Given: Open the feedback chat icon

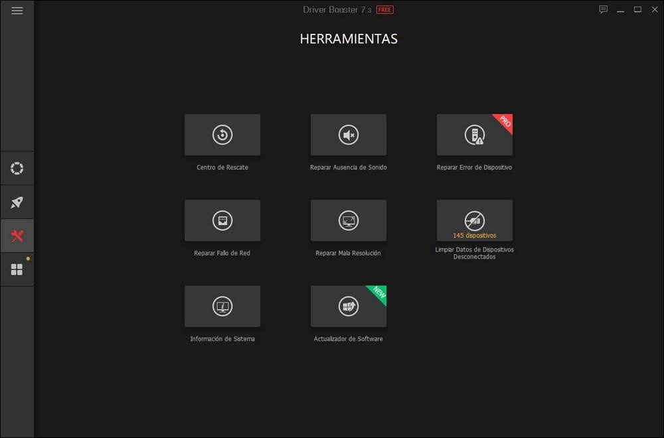Looking at the screenshot, I should point(604,9).
